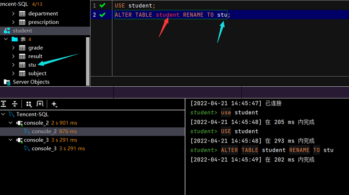This screenshot has width=349, height=195.
Task: Click the green checkmark on line 1
Action: [x=103, y=5]
